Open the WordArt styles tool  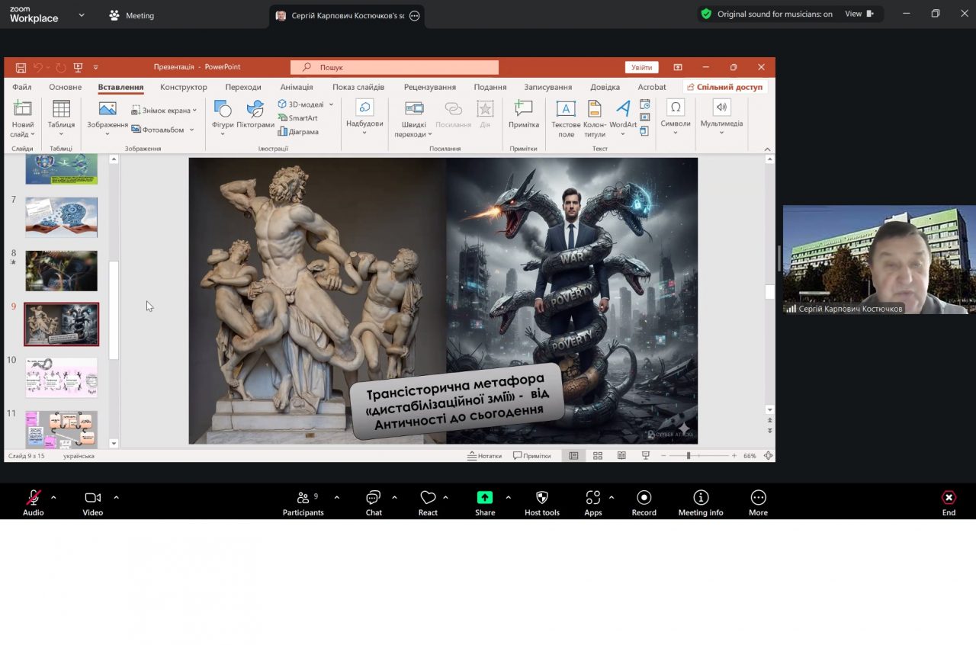pyautogui.click(x=623, y=114)
